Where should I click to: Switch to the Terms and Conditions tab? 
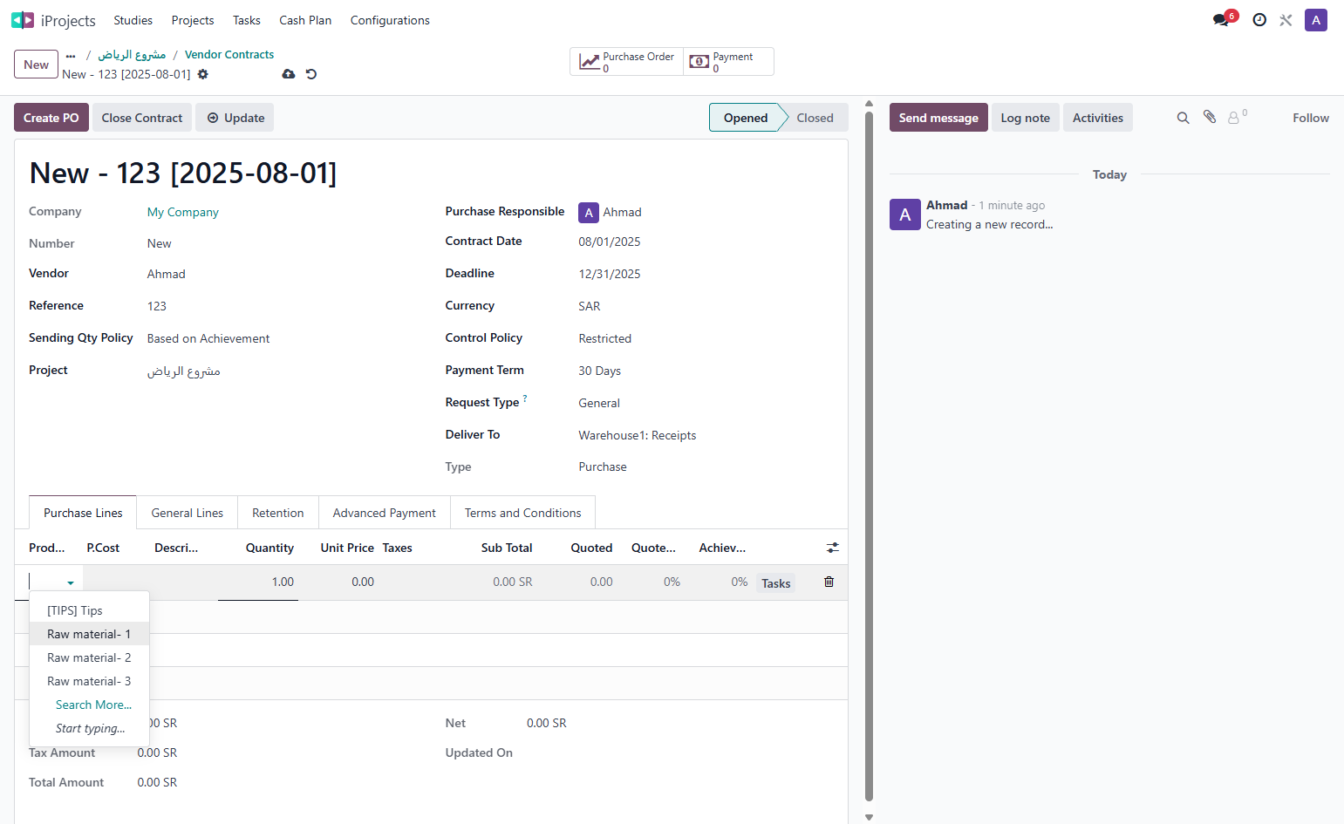point(523,513)
